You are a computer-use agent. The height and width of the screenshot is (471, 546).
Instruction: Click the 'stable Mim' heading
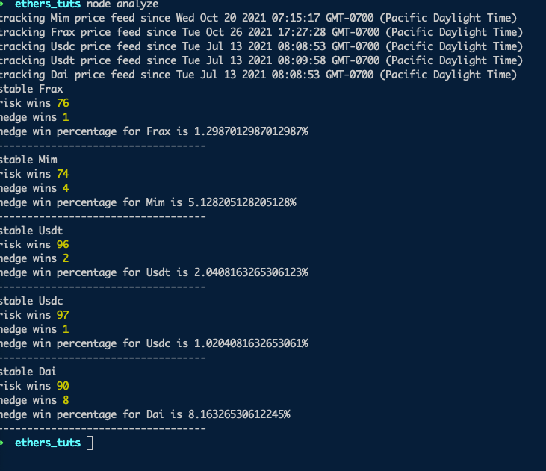28,159
